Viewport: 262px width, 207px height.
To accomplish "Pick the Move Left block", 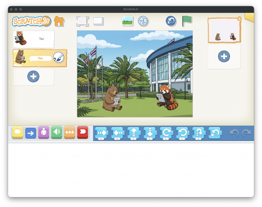I will [x=118, y=133].
